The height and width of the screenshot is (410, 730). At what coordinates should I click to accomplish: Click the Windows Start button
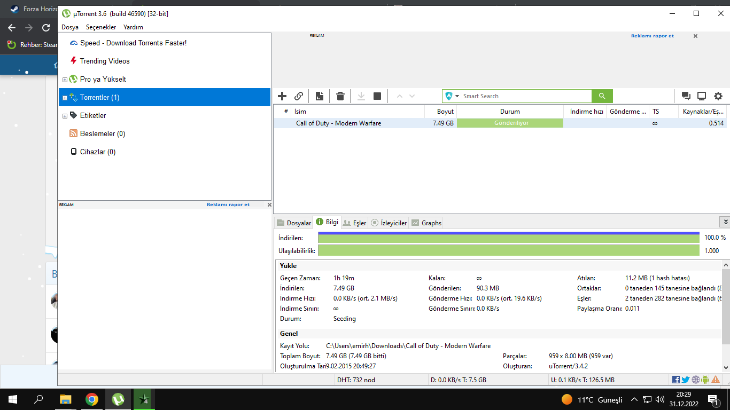(13, 399)
